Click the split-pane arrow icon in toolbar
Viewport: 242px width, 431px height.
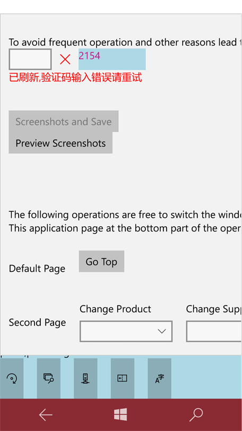(123, 378)
